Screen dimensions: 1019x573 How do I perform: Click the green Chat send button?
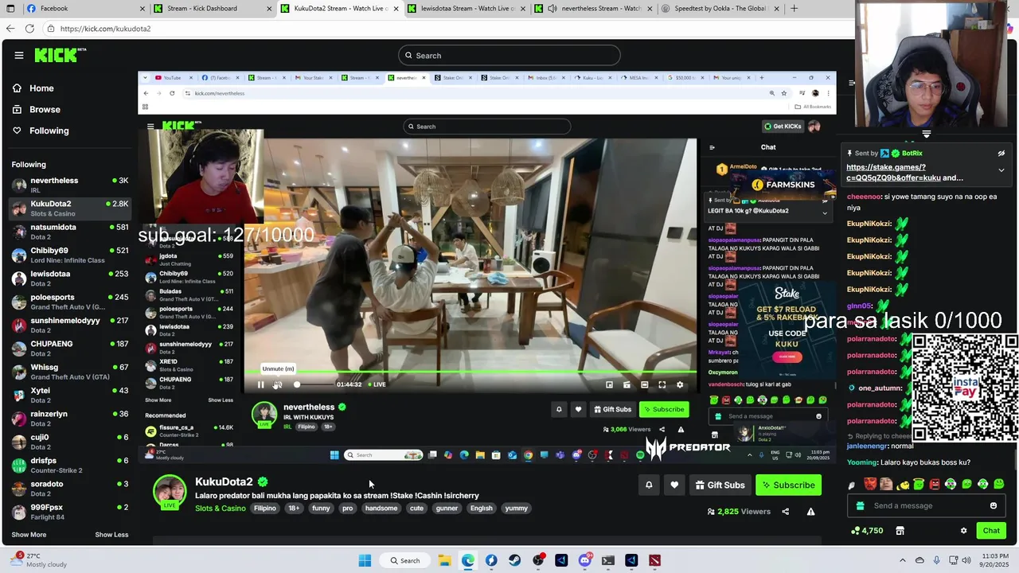pyautogui.click(x=991, y=531)
